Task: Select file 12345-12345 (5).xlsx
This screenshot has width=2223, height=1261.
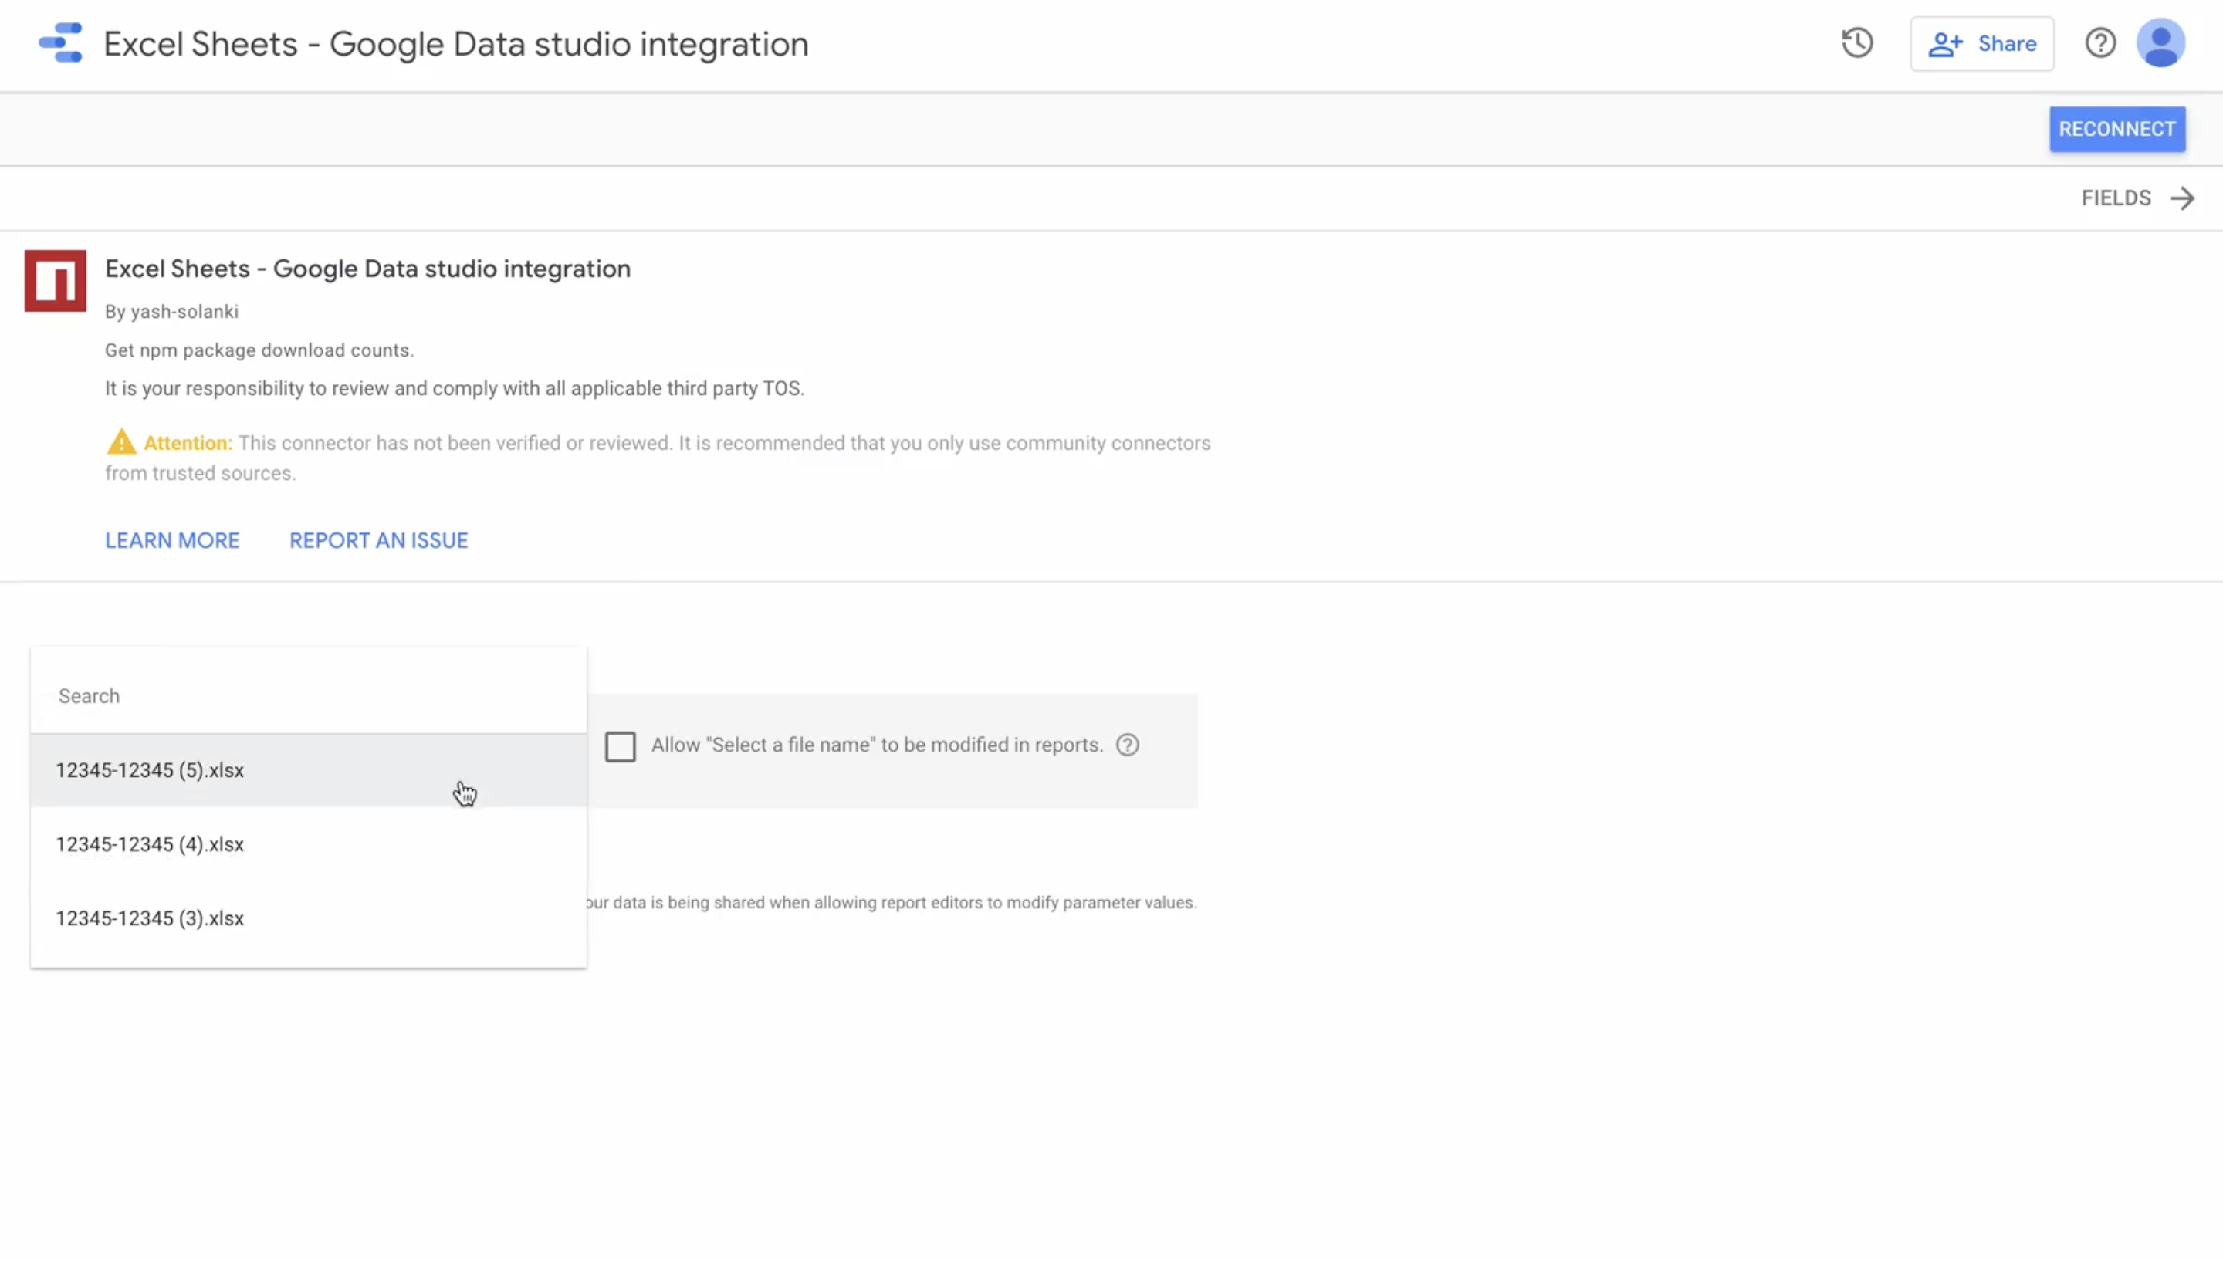Action: [x=308, y=770]
